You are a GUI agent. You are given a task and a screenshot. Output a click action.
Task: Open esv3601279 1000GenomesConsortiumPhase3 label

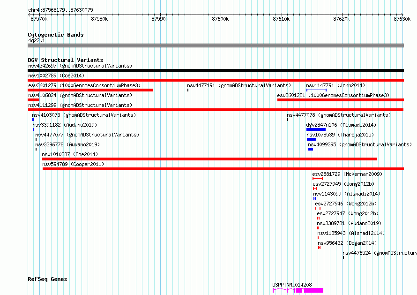(84, 85)
